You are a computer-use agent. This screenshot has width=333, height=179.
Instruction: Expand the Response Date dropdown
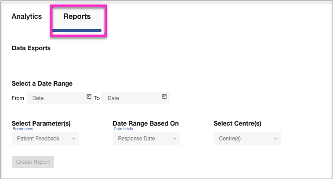pyautogui.click(x=146, y=139)
